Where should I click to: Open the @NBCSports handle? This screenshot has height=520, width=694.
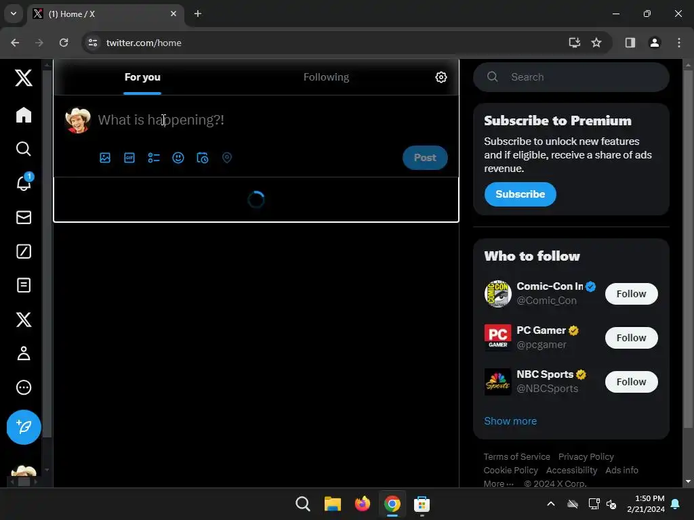point(548,389)
